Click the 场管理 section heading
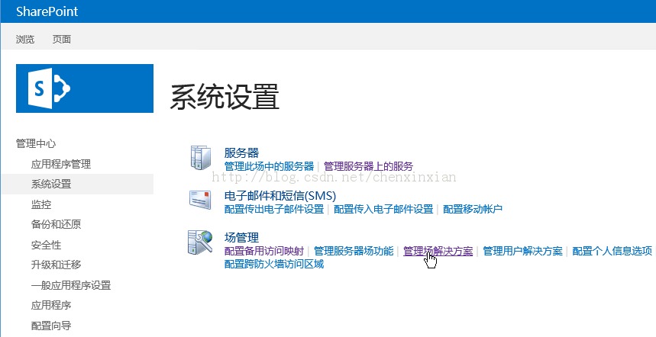Screen dimensions: 656x337 (241, 238)
